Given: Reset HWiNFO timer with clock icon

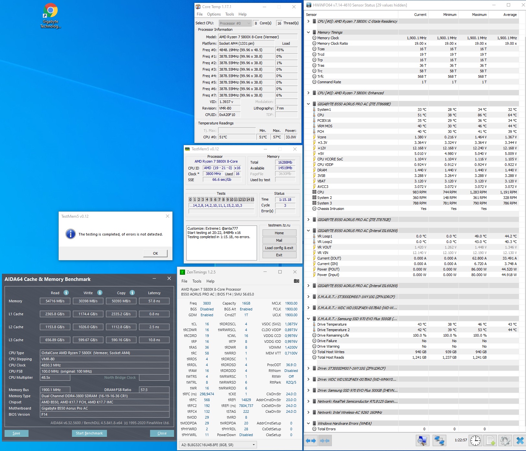Looking at the screenshot, I should [475, 441].
